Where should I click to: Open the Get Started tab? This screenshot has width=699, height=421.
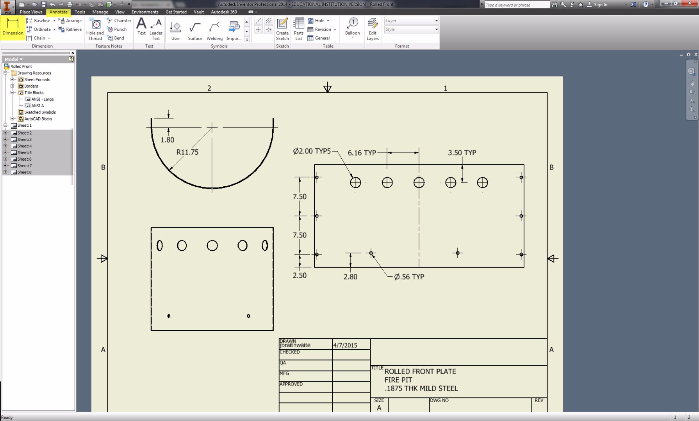click(x=176, y=12)
